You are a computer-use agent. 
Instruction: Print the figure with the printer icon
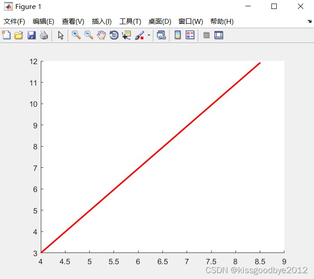point(44,35)
